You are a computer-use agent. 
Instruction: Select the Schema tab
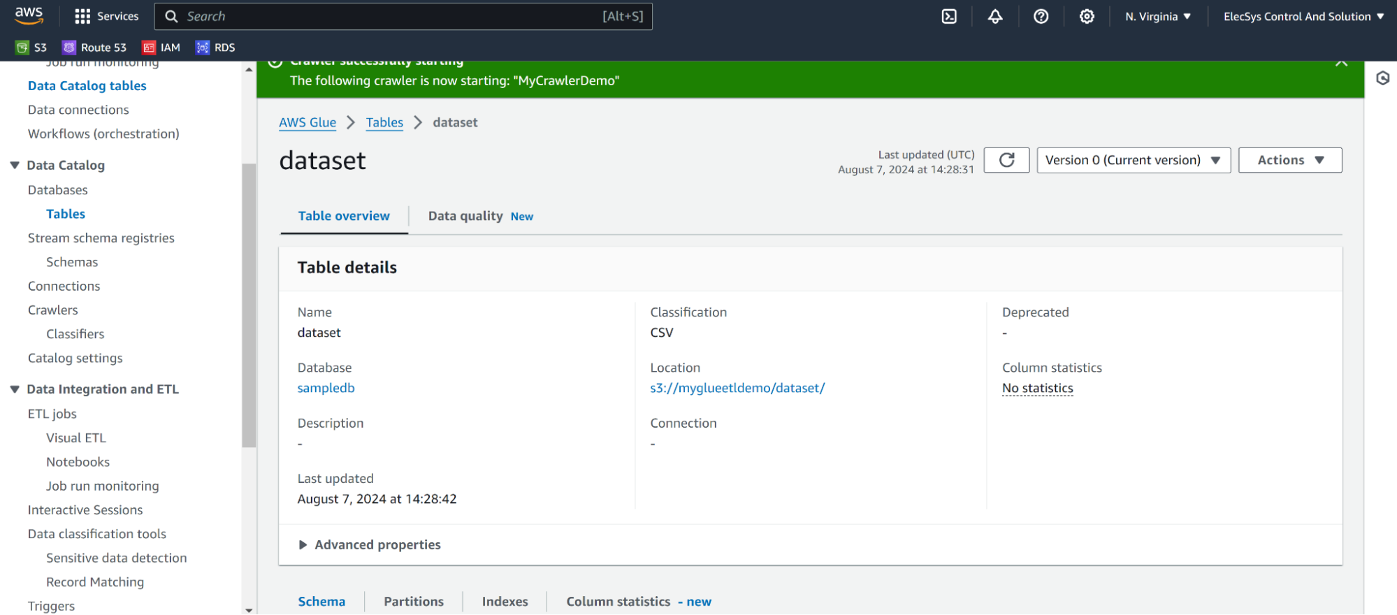pyautogui.click(x=321, y=602)
